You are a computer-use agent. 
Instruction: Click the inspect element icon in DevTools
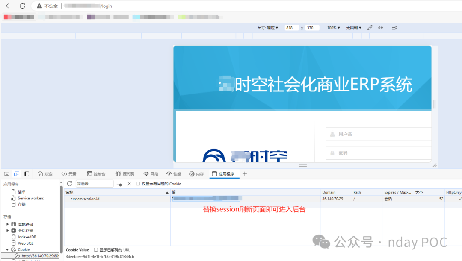[6, 174]
